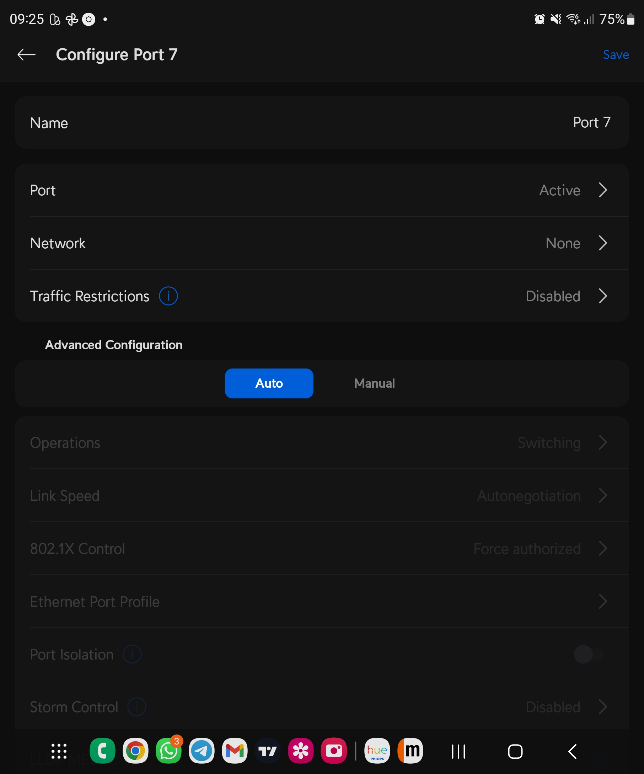Open Chrome from the taskbar

point(135,751)
